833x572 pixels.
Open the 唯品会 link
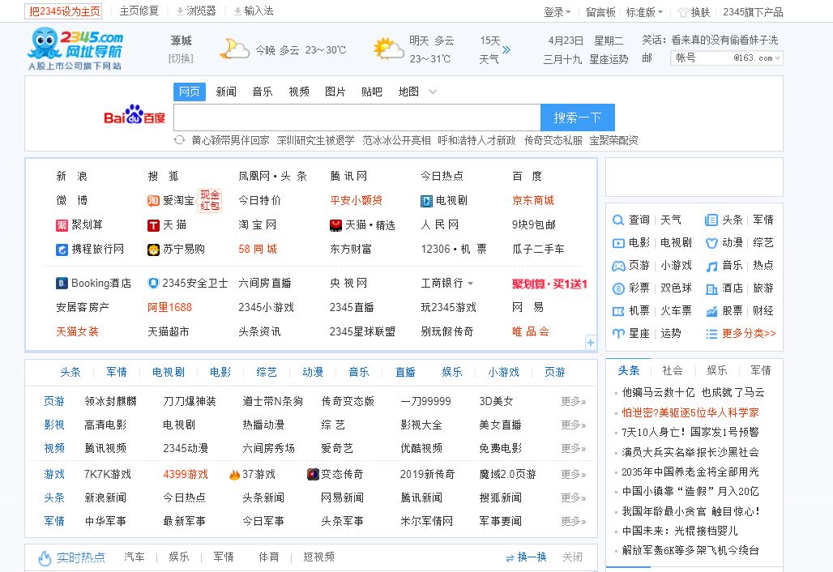point(530,331)
